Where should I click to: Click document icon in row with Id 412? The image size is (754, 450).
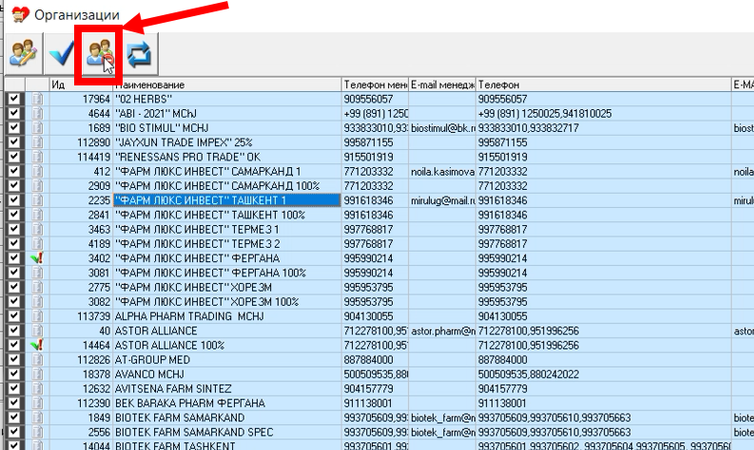37,172
